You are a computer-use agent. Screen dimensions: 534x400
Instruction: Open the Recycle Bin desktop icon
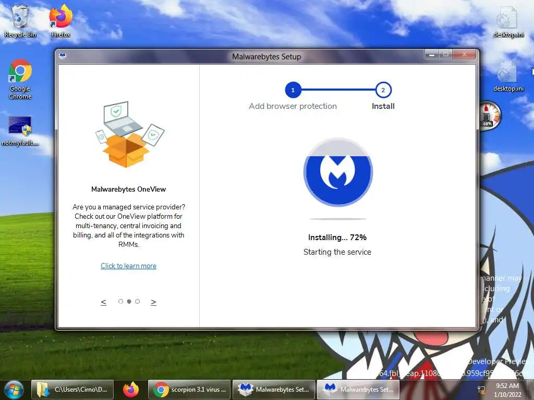click(x=20, y=21)
